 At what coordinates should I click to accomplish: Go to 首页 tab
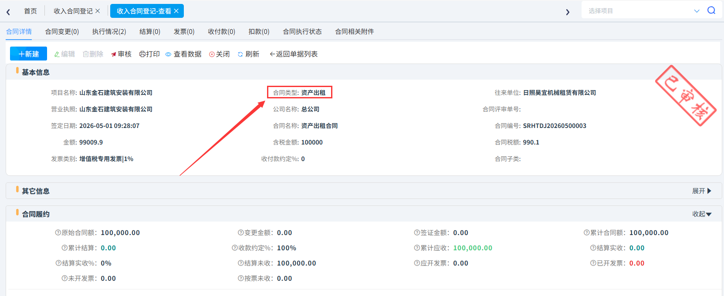(x=30, y=11)
